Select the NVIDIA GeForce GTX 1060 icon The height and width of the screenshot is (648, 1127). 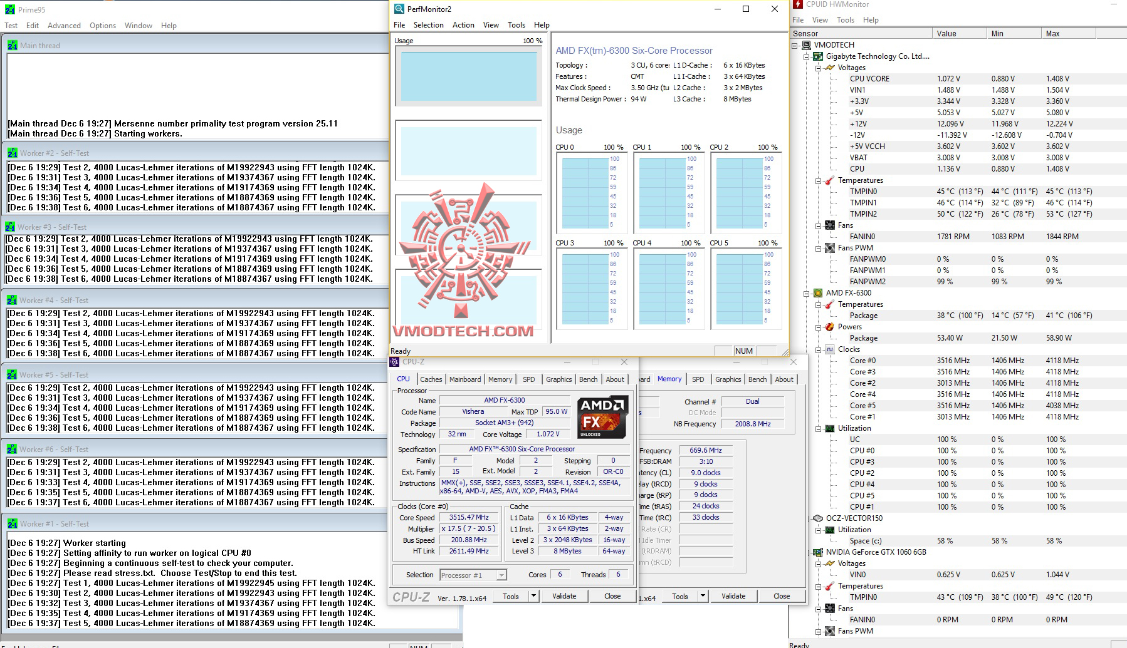(818, 552)
